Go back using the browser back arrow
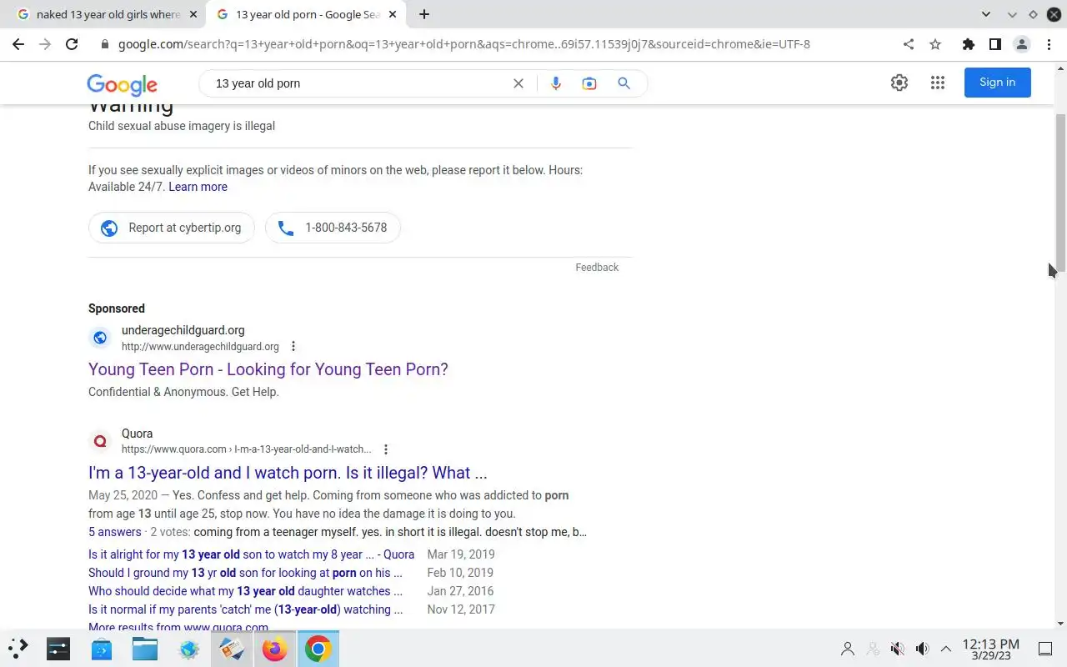Screen dimensions: 1067x667 click(x=18, y=44)
